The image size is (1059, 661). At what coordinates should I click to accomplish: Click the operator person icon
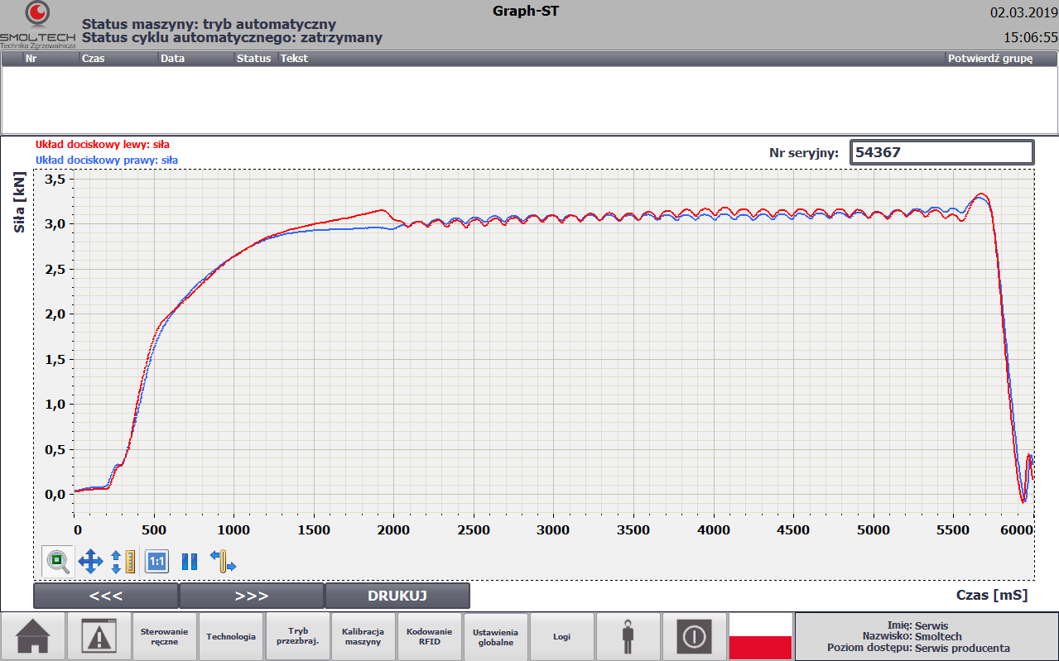(x=628, y=636)
